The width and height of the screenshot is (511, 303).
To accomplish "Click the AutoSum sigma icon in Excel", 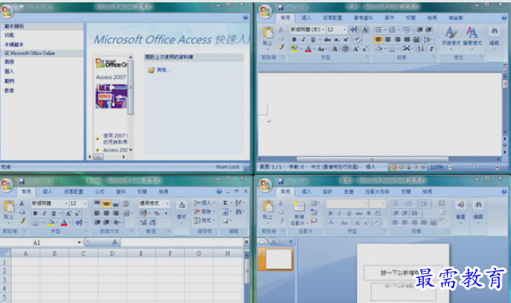I will click(x=225, y=203).
